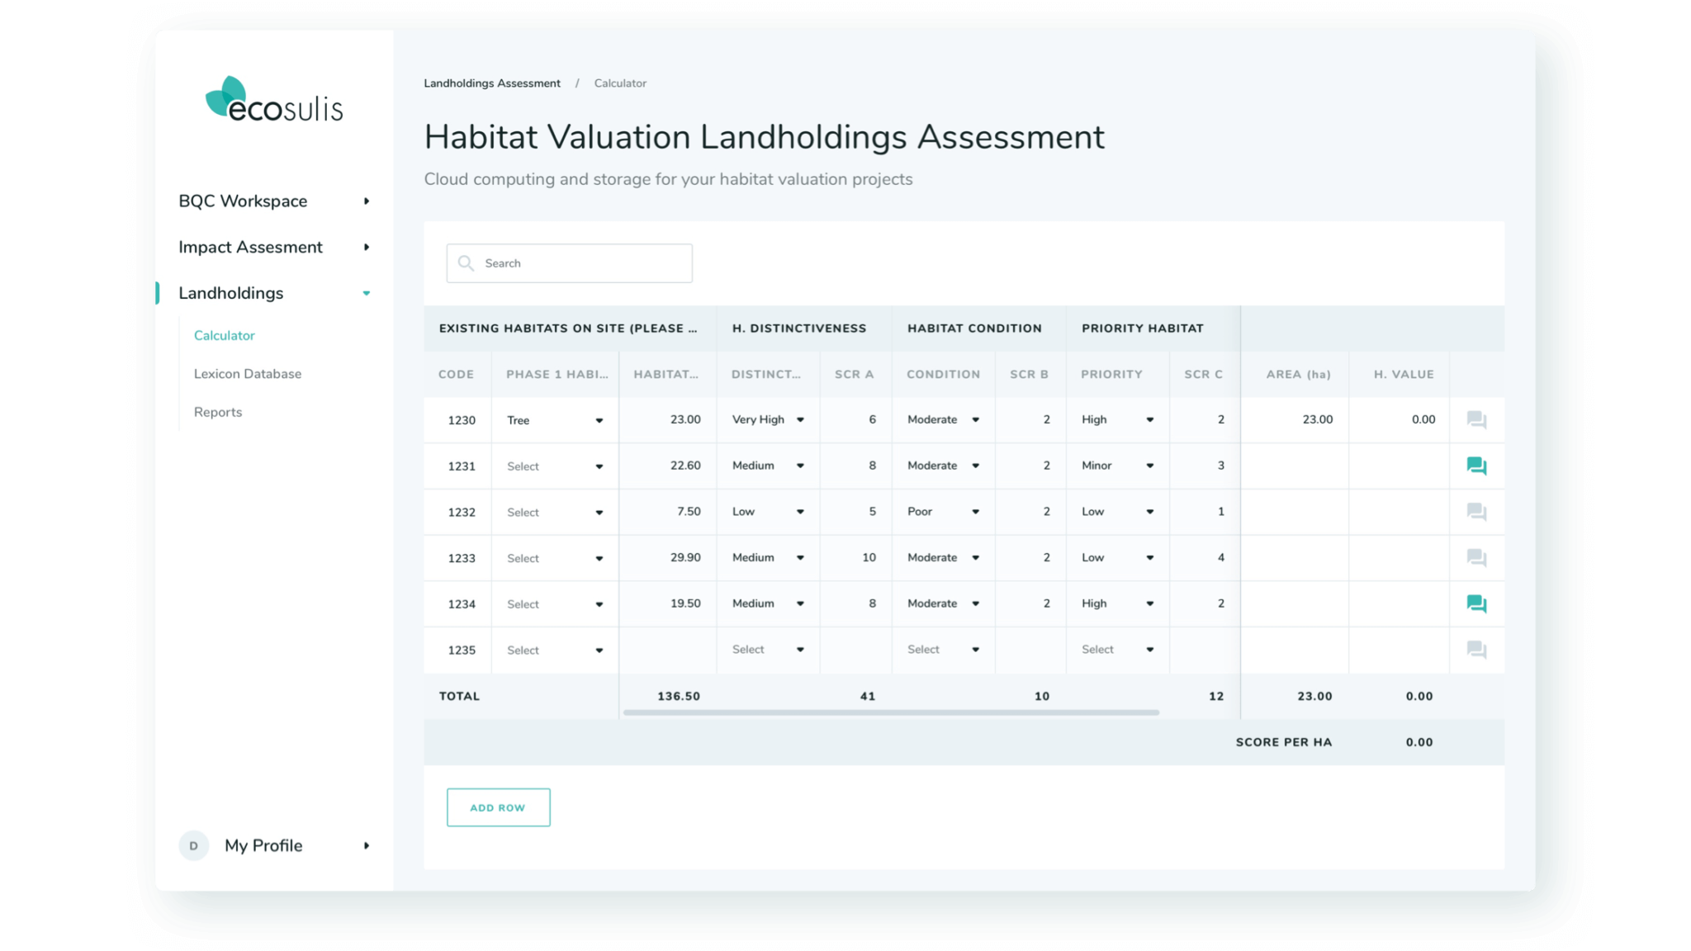
Task: Click the PRIORITY column header
Action: (1111, 374)
